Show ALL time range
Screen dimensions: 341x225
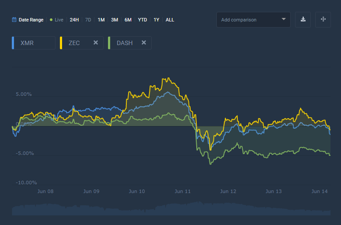(170, 20)
